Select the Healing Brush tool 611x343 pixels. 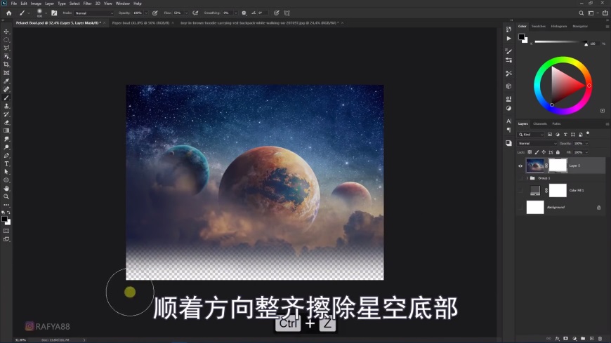tap(6, 90)
